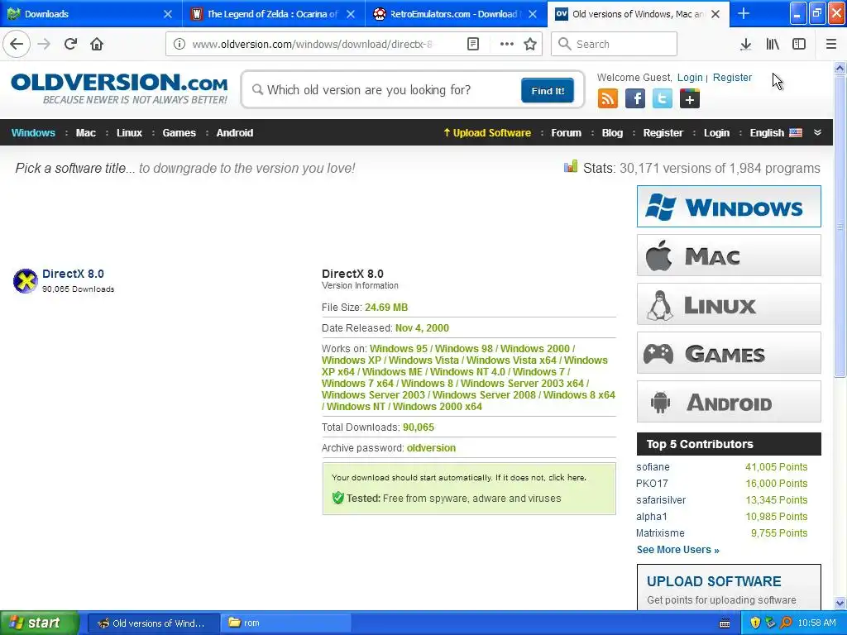The height and width of the screenshot is (635, 847).
Task: Click the magnifier tray icon
Action: [x=786, y=623]
